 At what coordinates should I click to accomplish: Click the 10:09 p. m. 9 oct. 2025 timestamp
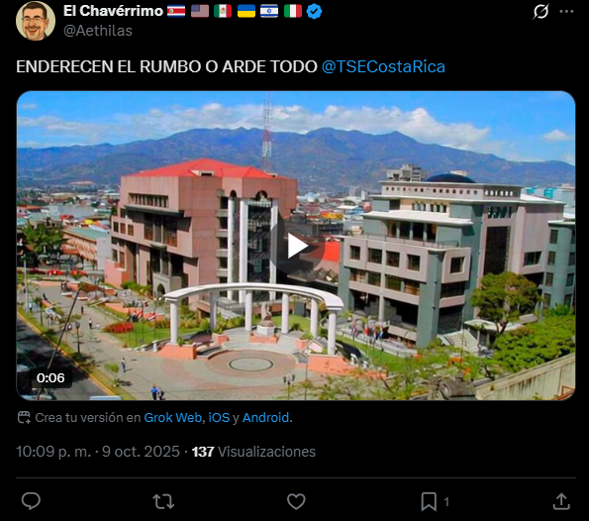pyautogui.click(x=98, y=452)
